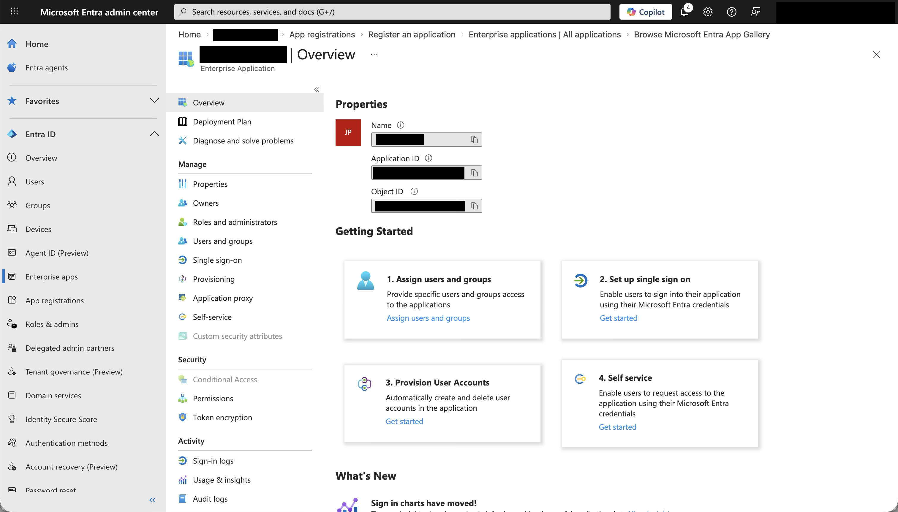The image size is (898, 512).
Task: Collapse the main left navigation pane
Action: click(x=152, y=500)
